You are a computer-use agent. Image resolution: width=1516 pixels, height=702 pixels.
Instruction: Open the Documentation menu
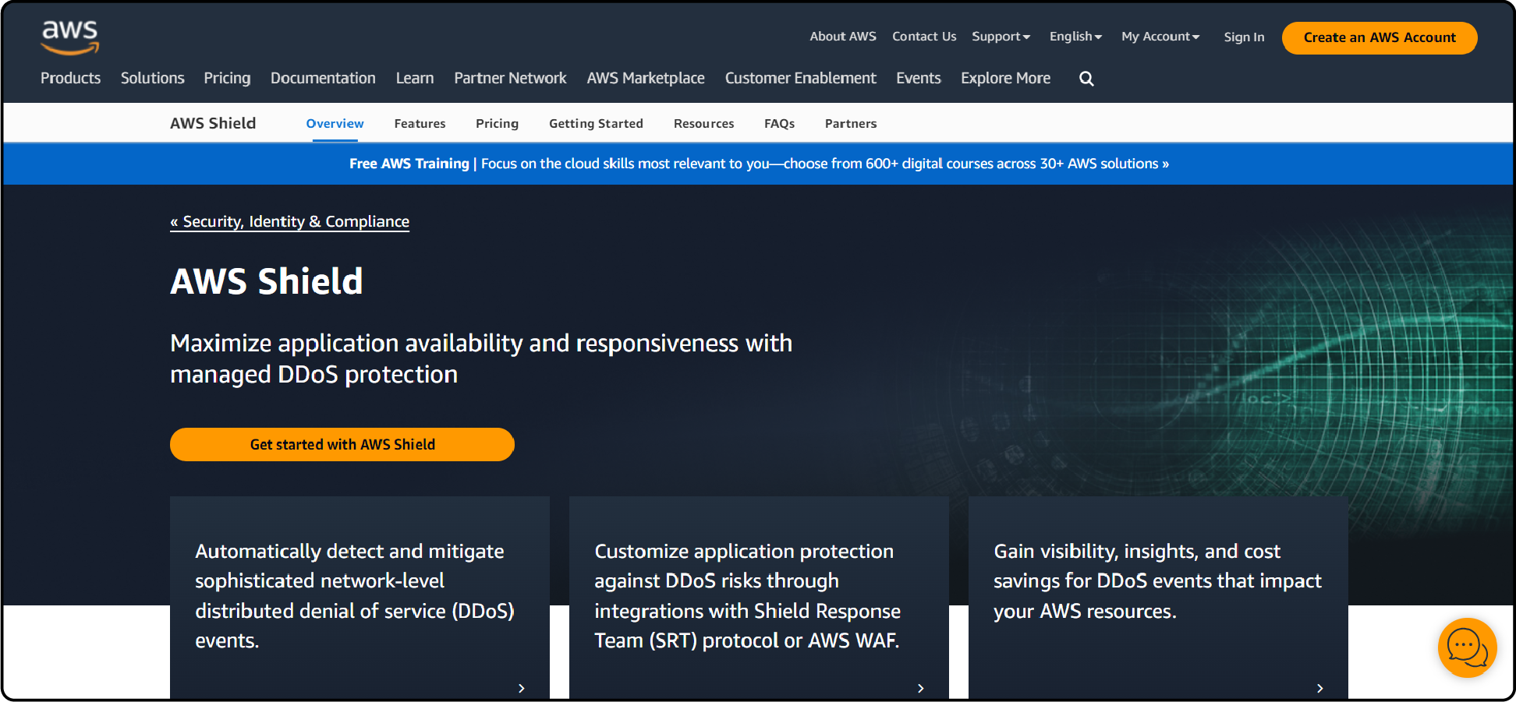(x=323, y=78)
